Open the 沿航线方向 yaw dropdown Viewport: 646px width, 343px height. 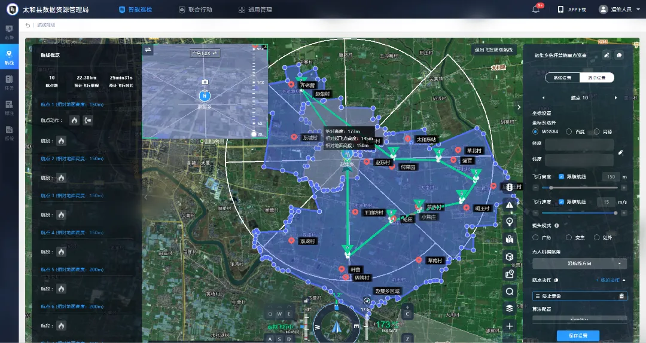580,264
